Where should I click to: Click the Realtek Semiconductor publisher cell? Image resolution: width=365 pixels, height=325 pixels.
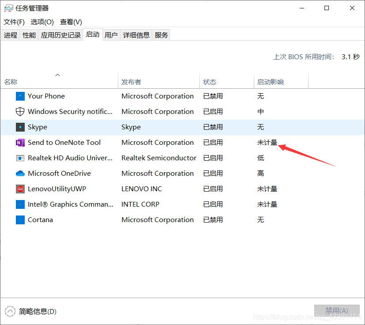click(159, 158)
